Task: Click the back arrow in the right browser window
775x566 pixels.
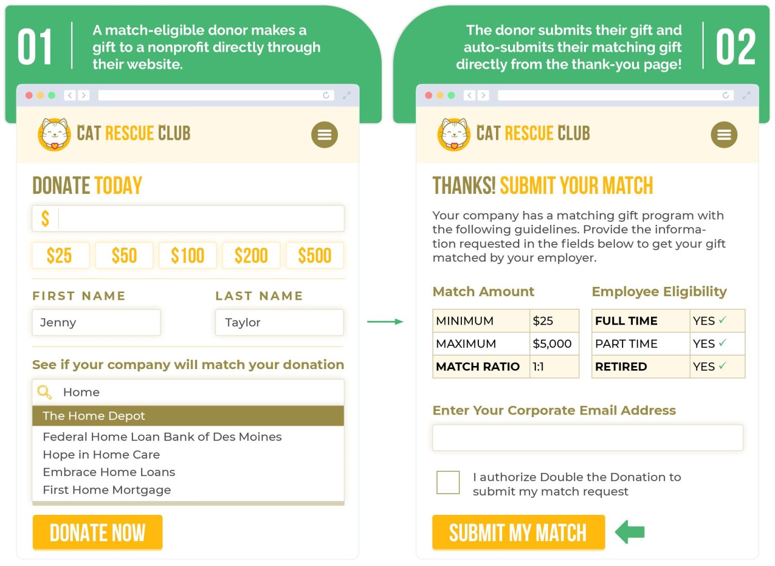Action: [x=469, y=95]
